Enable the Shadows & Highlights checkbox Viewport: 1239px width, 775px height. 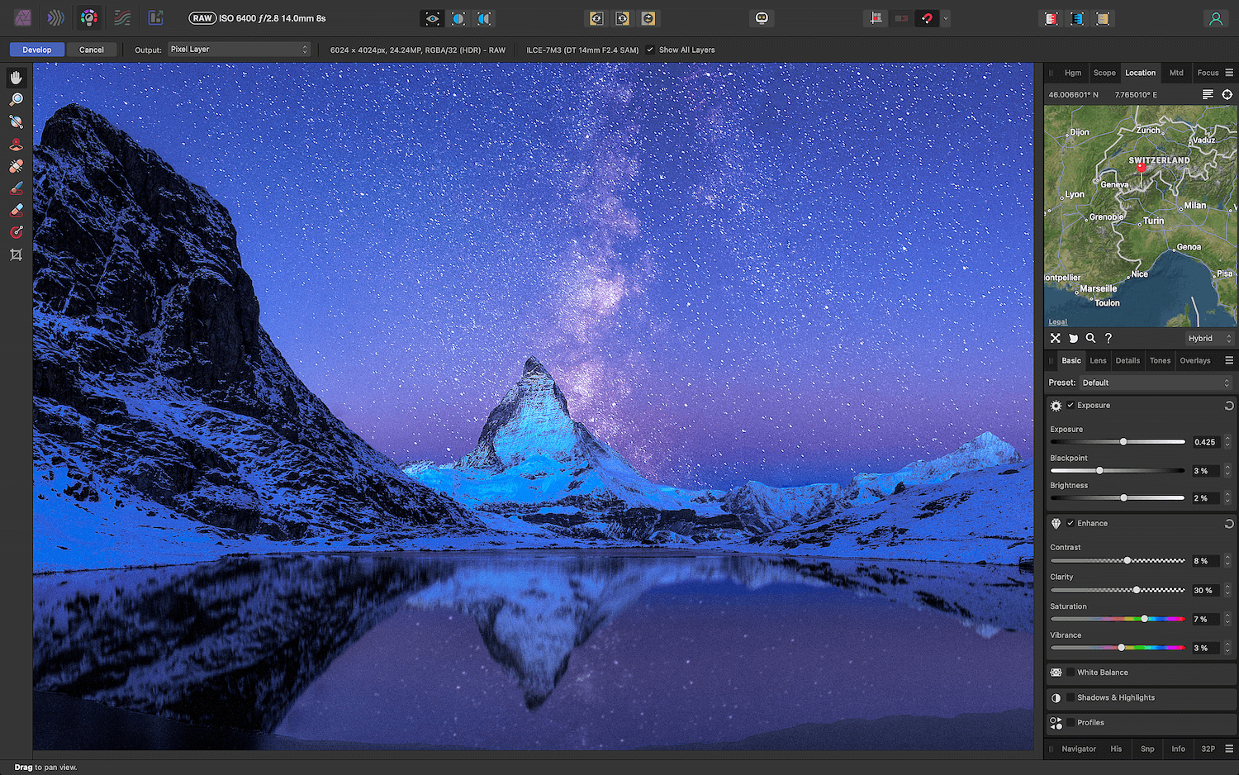1070,697
